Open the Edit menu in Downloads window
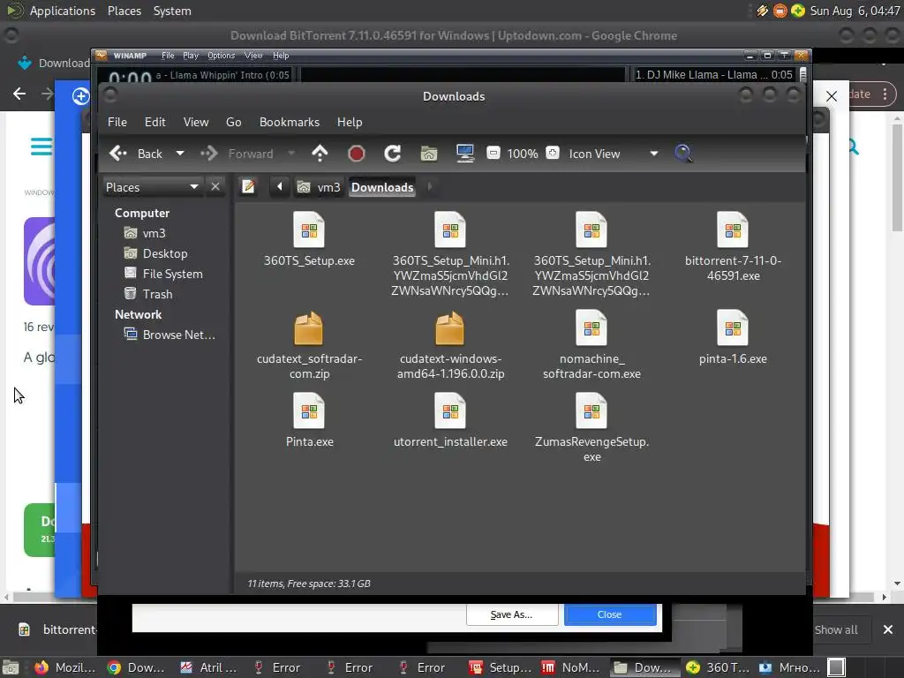904x678 pixels. click(155, 122)
